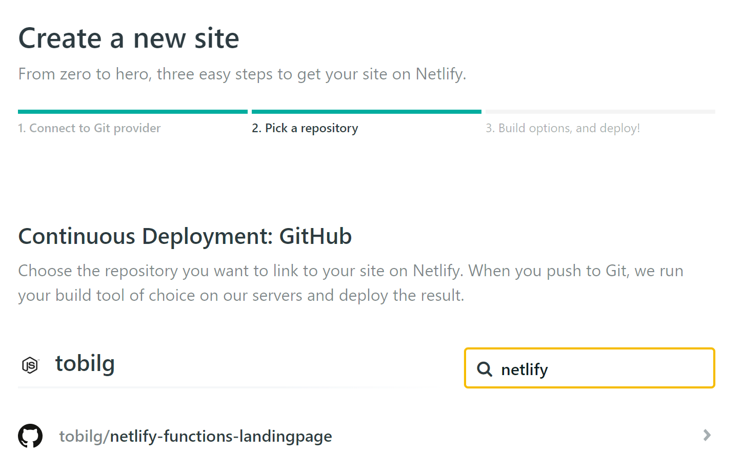The image size is (744, 474).
Task: Focus the search field containing netlify
Action: 600,369
